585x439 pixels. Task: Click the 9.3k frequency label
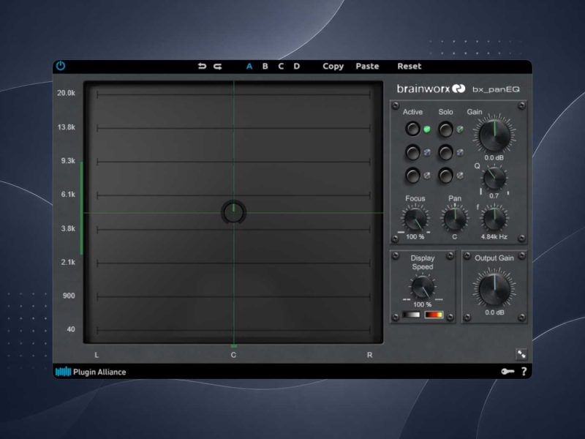pyautogui.click(x=68, y=161)
